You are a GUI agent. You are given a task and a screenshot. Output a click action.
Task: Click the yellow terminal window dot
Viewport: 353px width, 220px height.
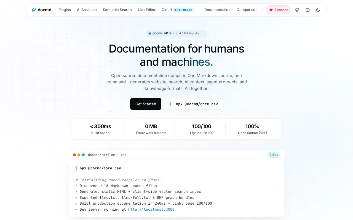[79, 155]
